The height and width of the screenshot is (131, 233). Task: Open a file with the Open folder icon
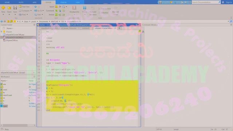[x=9, y=8]
